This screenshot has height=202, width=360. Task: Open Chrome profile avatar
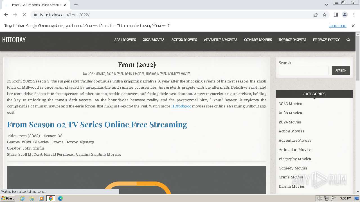[345, 15]
